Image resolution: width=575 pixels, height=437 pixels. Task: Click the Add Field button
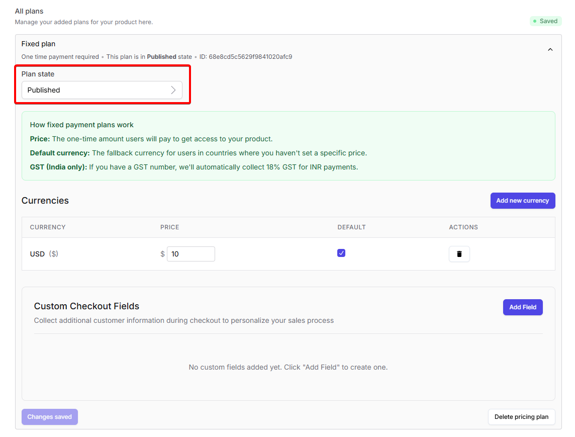tap(522, 307)
